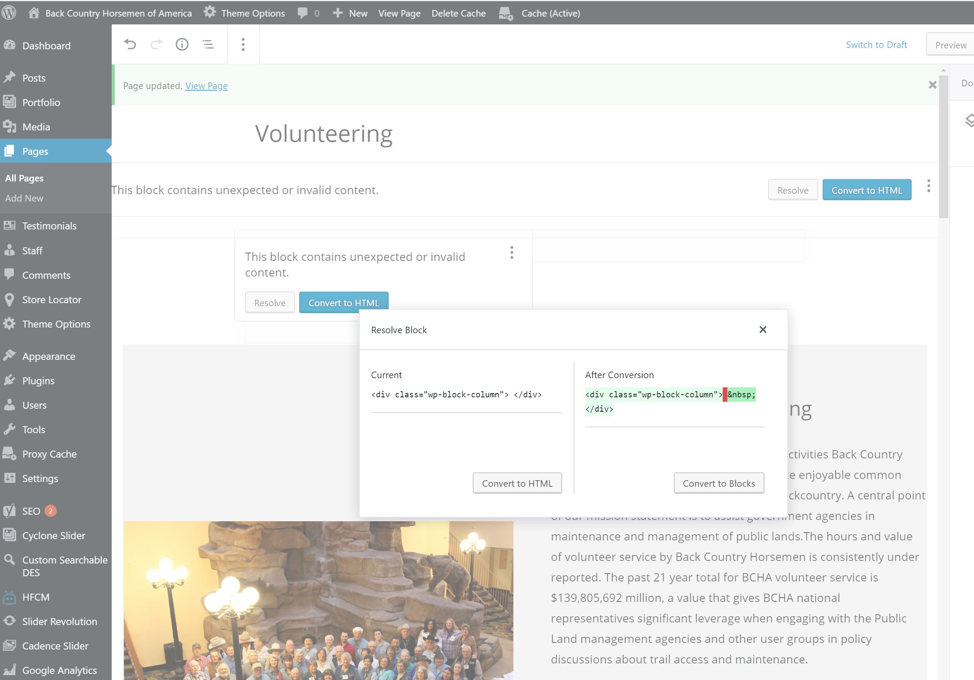The width and height of the screenshot is (974, 680).
Task: Go to All Pages submenu
Action: (24, 178)
